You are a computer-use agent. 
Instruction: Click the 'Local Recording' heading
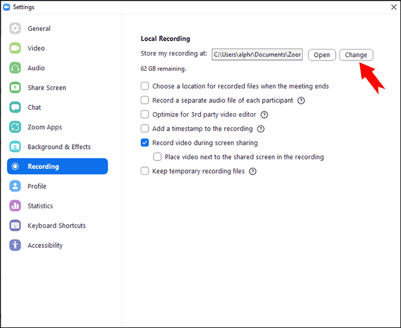click(x=165, y=39)
